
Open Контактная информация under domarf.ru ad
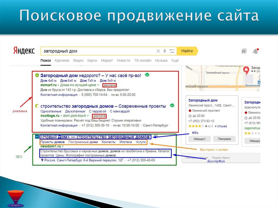click(59, 95)
